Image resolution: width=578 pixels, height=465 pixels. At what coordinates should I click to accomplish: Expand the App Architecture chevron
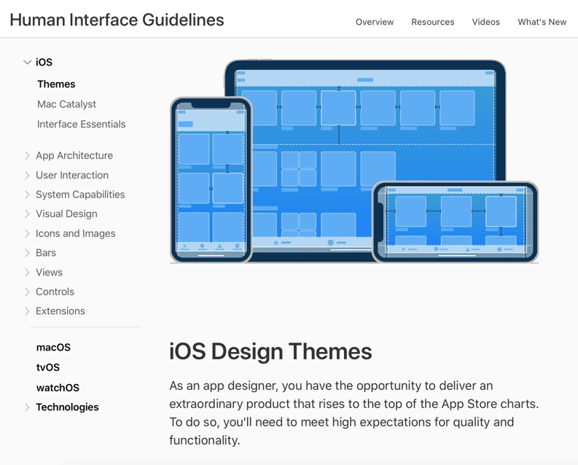(x=27, y=155)
